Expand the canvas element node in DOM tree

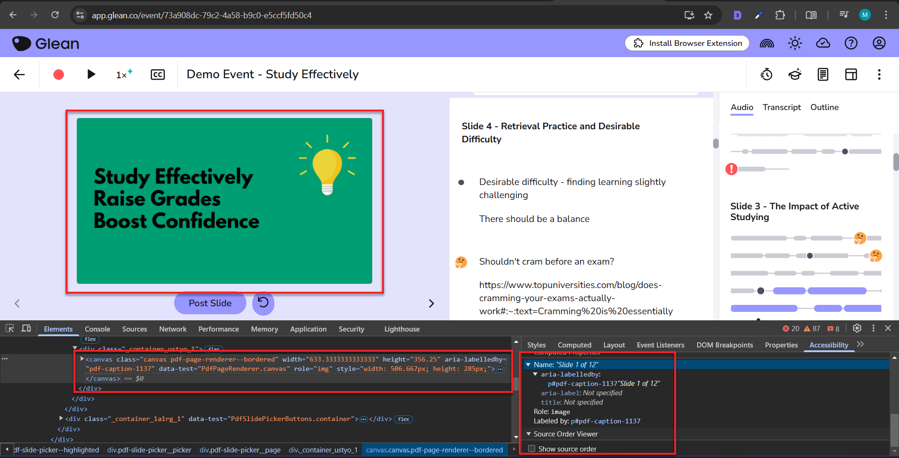pyautogui.click(x=82, y=359)
